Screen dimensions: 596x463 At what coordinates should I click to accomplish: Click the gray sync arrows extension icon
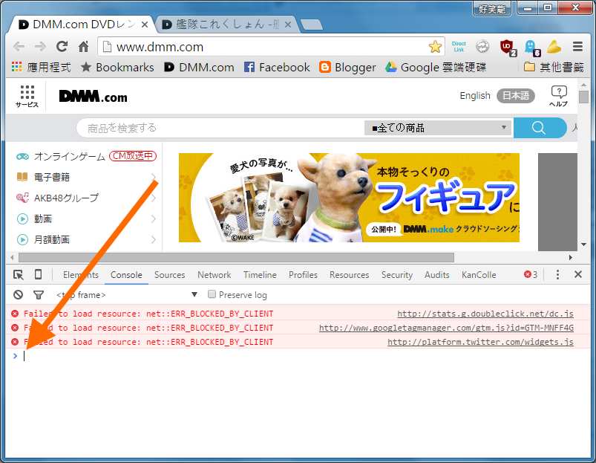coord(482,46)
